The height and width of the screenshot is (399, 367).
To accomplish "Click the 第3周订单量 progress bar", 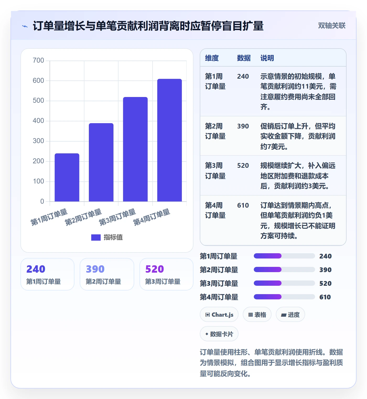I will 284,283.
